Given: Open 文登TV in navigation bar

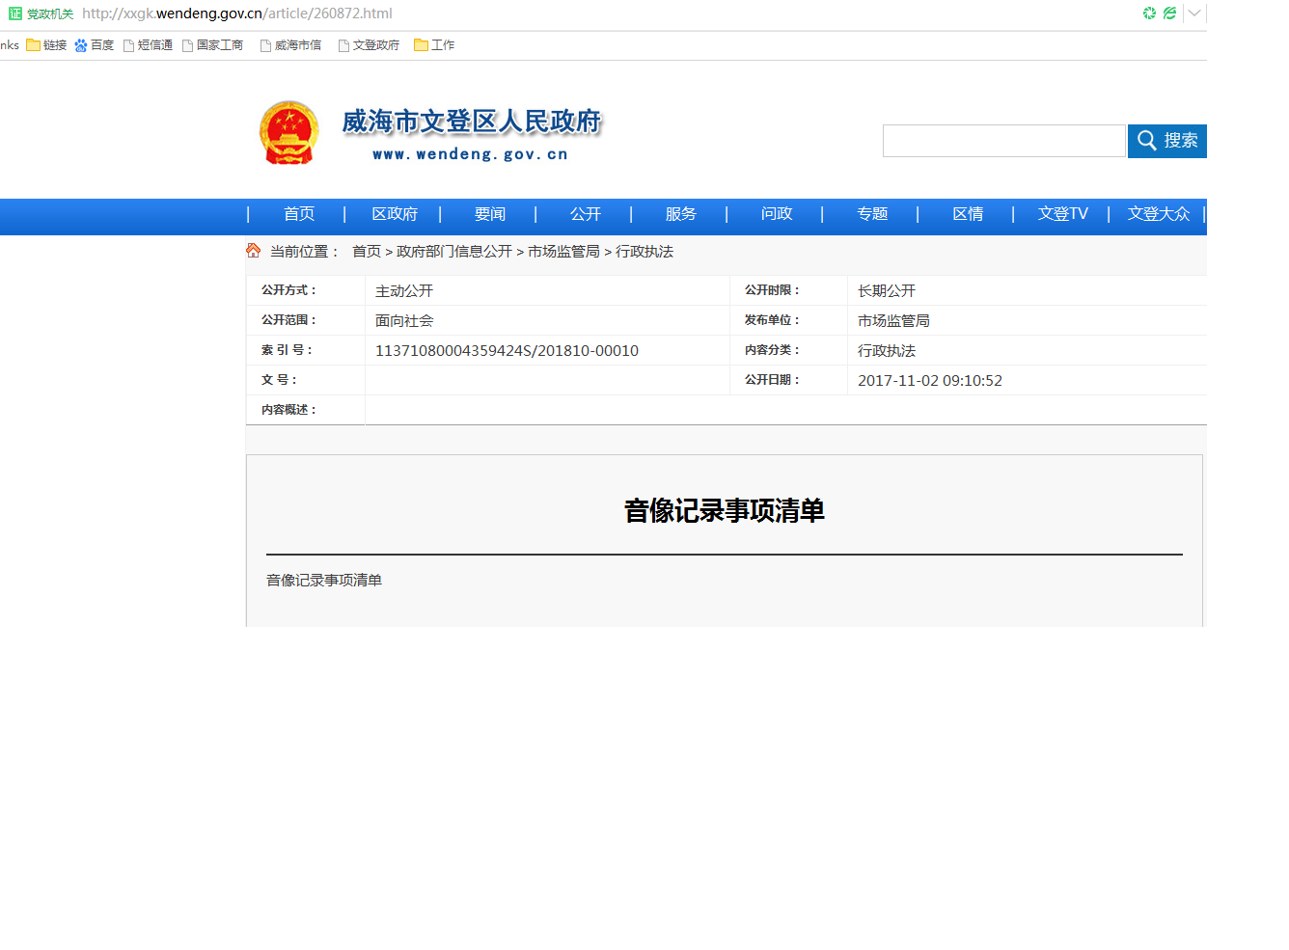Looking at the screenshot, I should (x=1062, y=214).
